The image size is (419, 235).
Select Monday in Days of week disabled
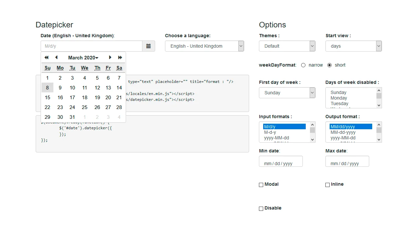click(339, 98)
